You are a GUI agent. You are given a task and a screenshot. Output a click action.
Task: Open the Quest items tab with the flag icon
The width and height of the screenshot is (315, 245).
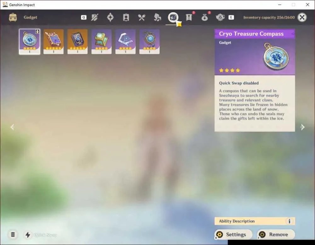[189, 17]
